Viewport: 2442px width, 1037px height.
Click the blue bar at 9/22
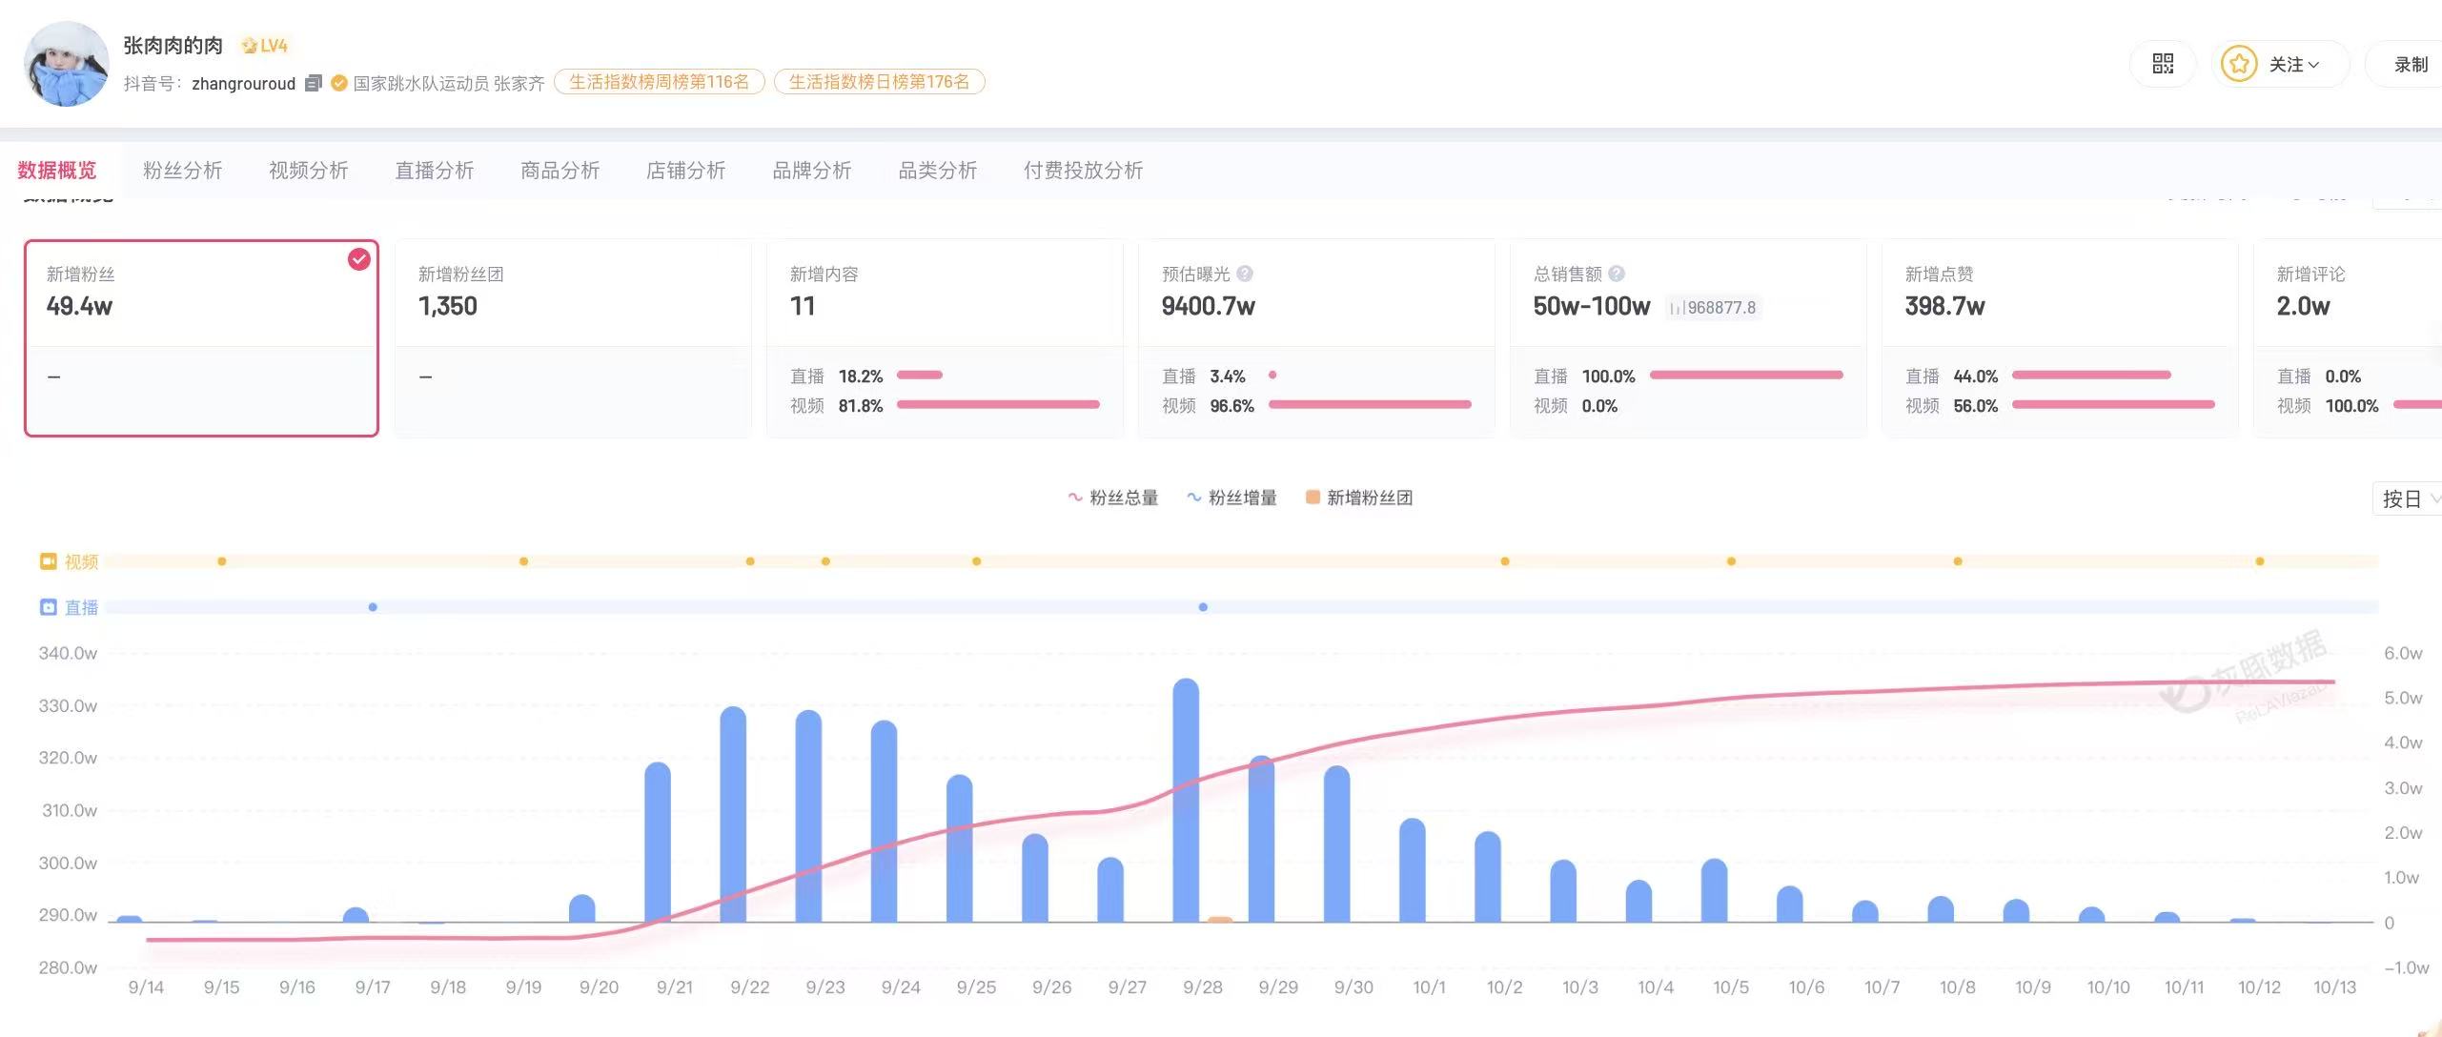tap(733, 815)
